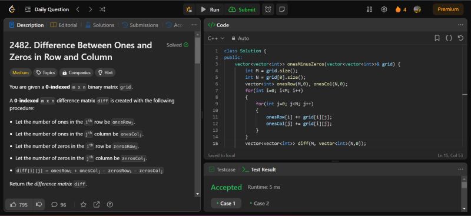Click the 'Saved to local' status text
Viewport: 471px width, 216px height.
pos(221,155)
